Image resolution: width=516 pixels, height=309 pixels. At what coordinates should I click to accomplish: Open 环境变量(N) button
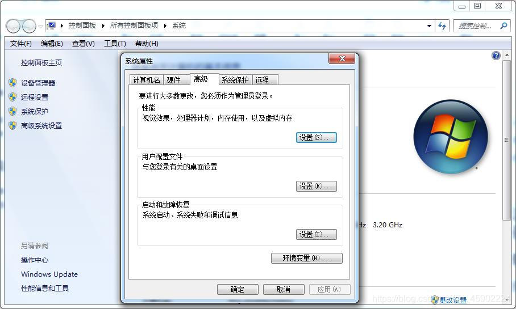pyautogui.click(x=307, y=258)
